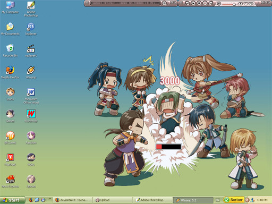Open Winamp menu icon on title bar left
Image resolution: width=272 pixels, height=204 pixels.
pyautogui.click(x=87, y=3)
